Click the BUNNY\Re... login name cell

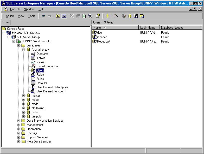point(149,42)
